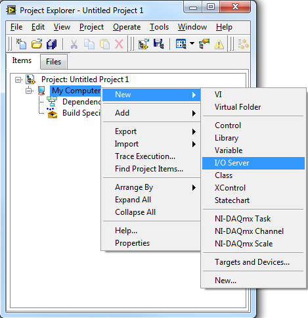The image size is (308, 318).
Task: Click the greyed blocks icon on toolbar
Action: pos(243,44)
